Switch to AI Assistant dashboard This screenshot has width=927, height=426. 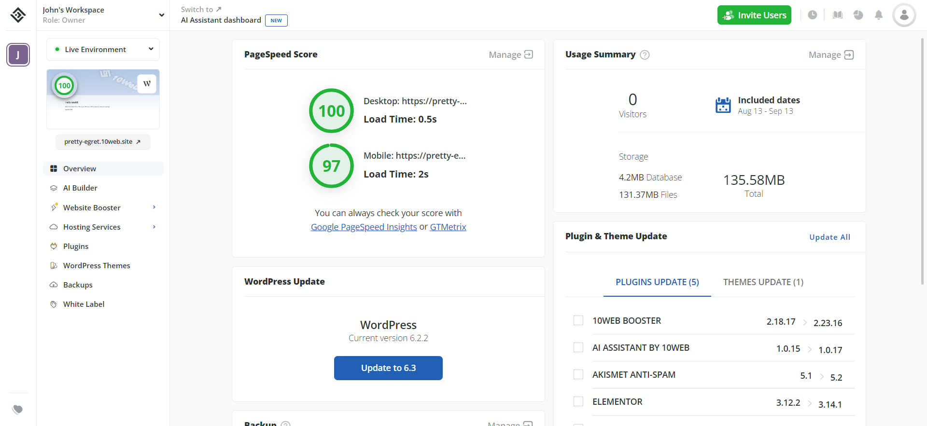click(221, 20)
